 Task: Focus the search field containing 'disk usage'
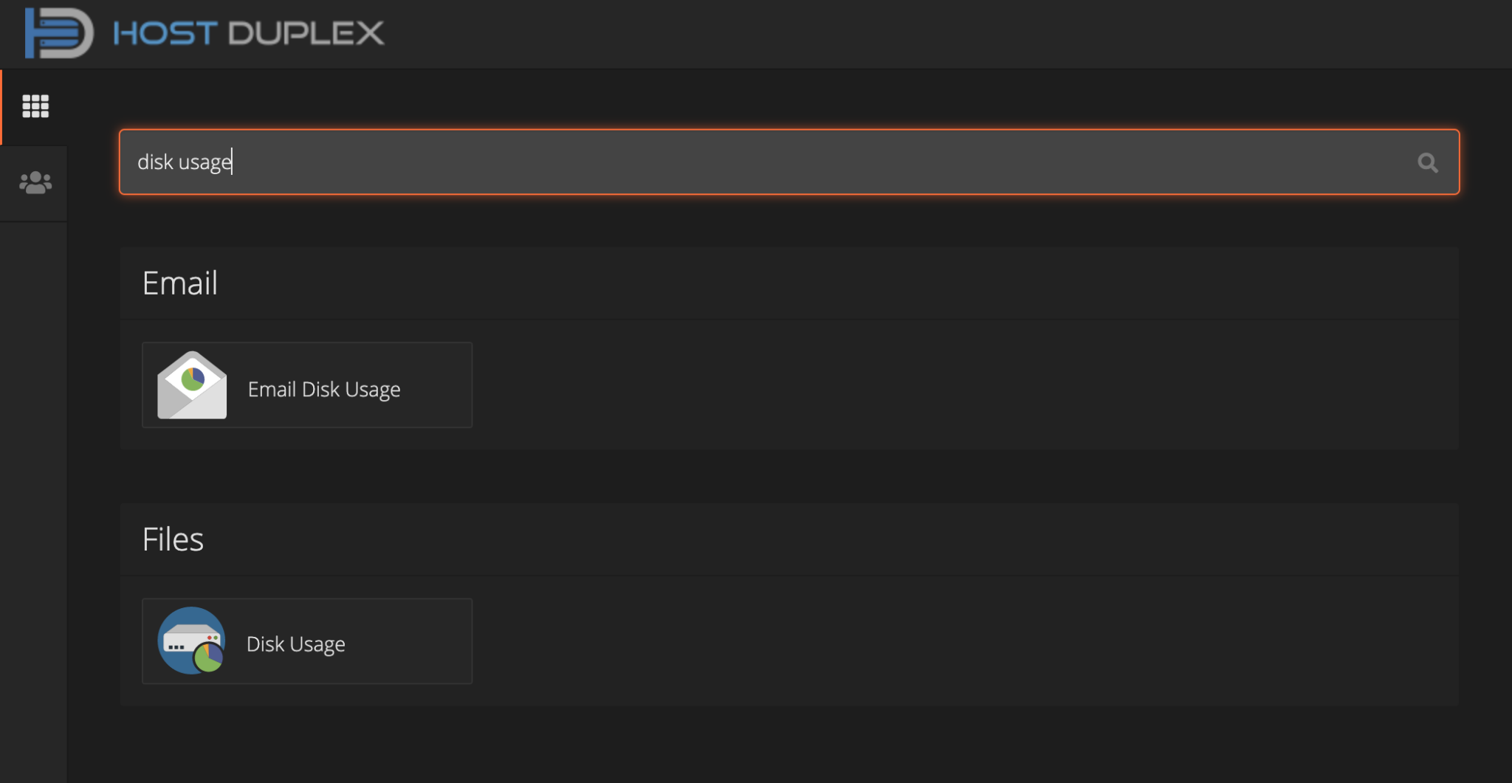click(789, 162)
